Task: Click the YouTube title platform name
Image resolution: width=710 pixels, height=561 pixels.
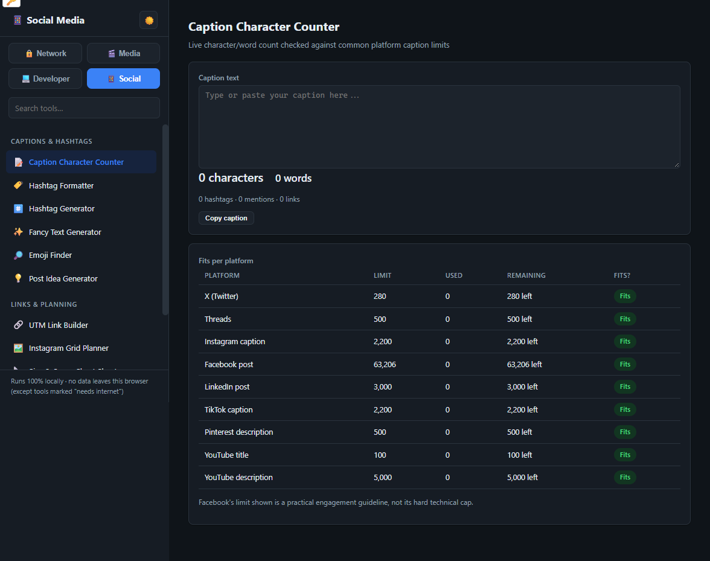Action: 226,455
